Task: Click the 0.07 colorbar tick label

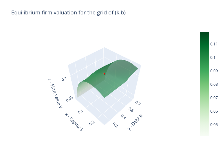Action: click(214, 98)
